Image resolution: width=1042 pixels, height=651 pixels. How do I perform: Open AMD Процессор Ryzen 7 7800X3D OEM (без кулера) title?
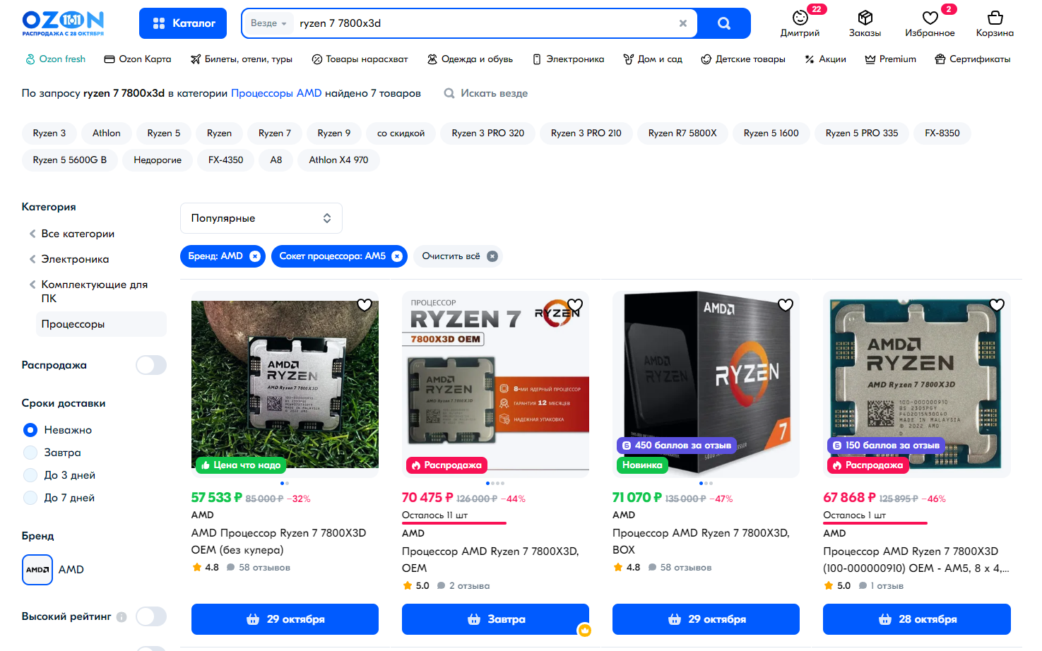(x=279, y=542)
